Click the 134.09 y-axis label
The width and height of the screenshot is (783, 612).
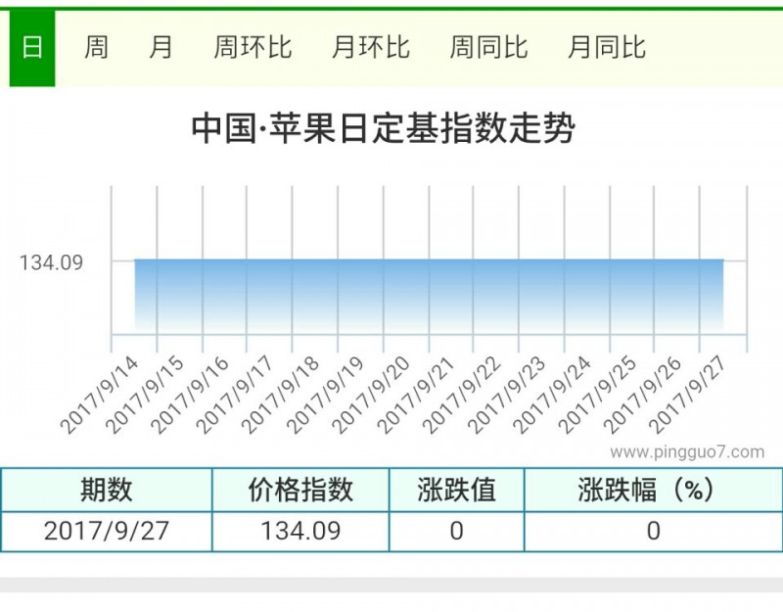click(51, 263)
